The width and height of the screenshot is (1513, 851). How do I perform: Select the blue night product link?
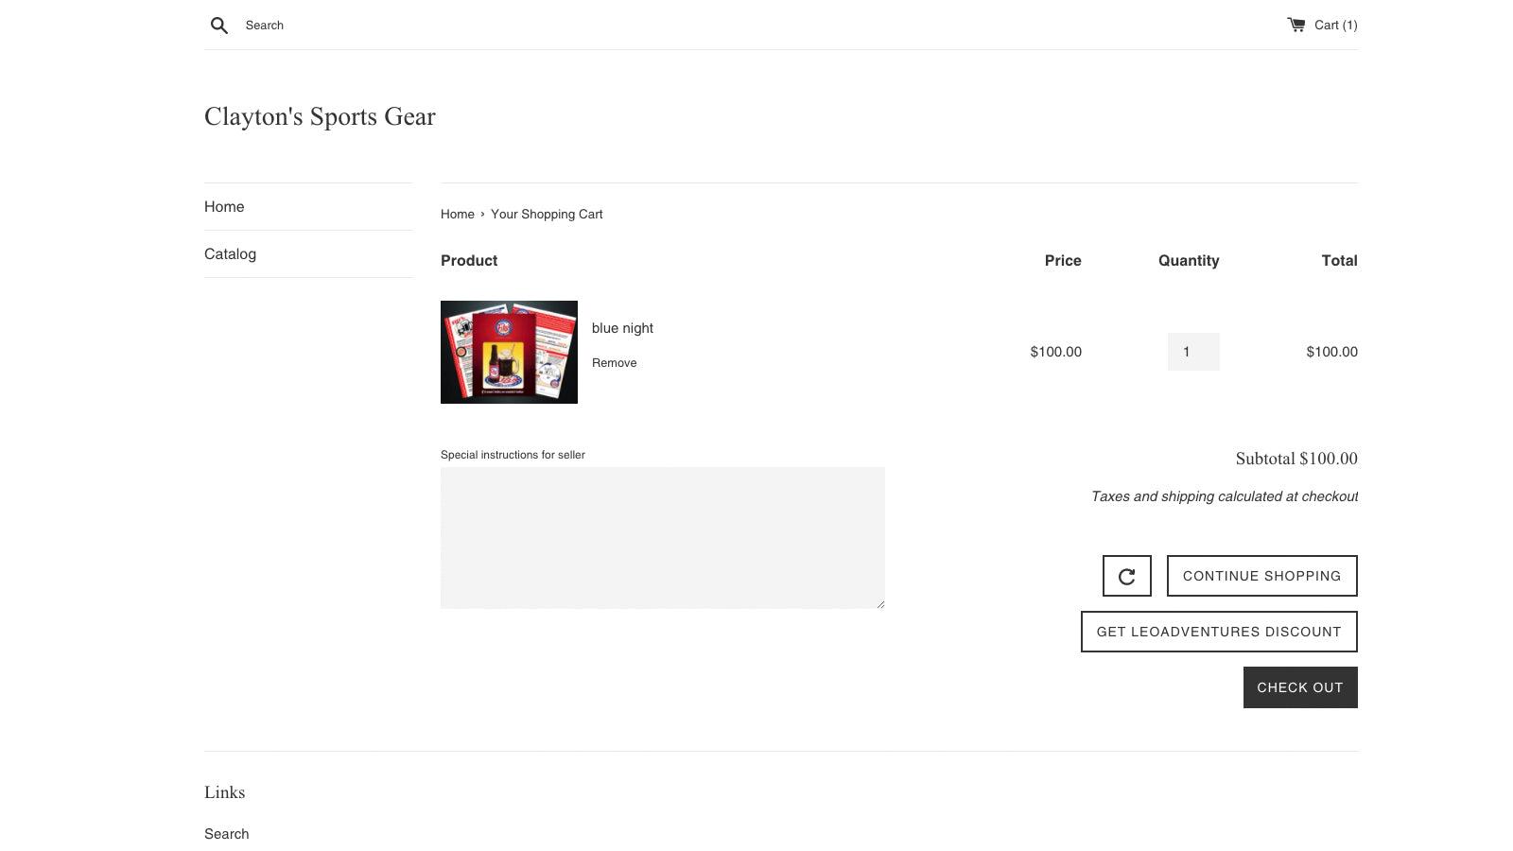tap(622, 328)
